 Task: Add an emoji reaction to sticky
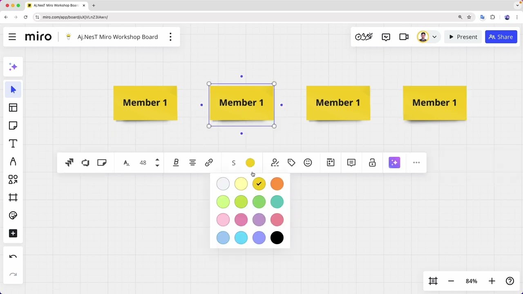pyautogui.click(x=308, y=163)
